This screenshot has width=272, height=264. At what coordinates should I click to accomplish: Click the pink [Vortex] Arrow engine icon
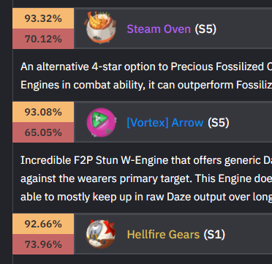coord(102,122)
